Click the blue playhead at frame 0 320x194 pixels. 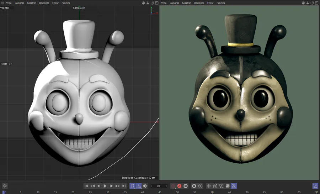[x=3, y=192]
